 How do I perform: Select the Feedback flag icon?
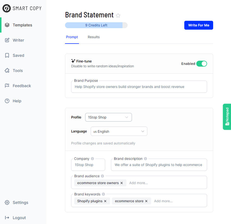pos(7,85)
